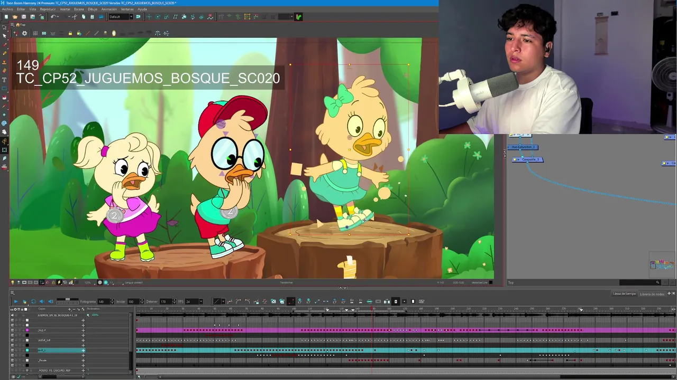
Task: Click the add layer plus button in the timeline header
Action: [x=69, y=309]
